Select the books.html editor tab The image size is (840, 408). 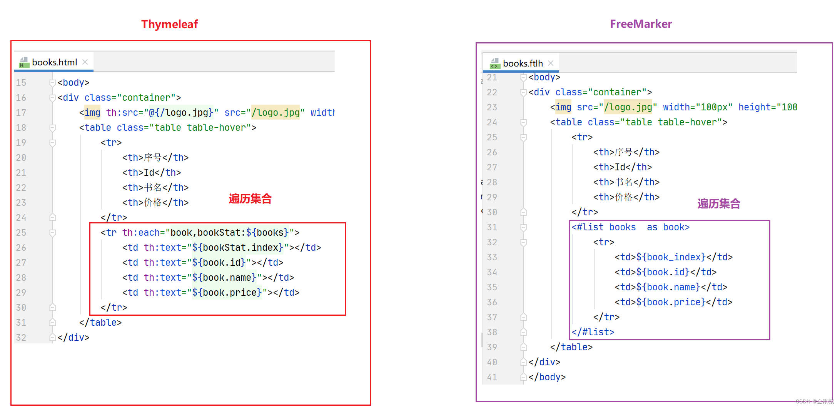point(54,62)
